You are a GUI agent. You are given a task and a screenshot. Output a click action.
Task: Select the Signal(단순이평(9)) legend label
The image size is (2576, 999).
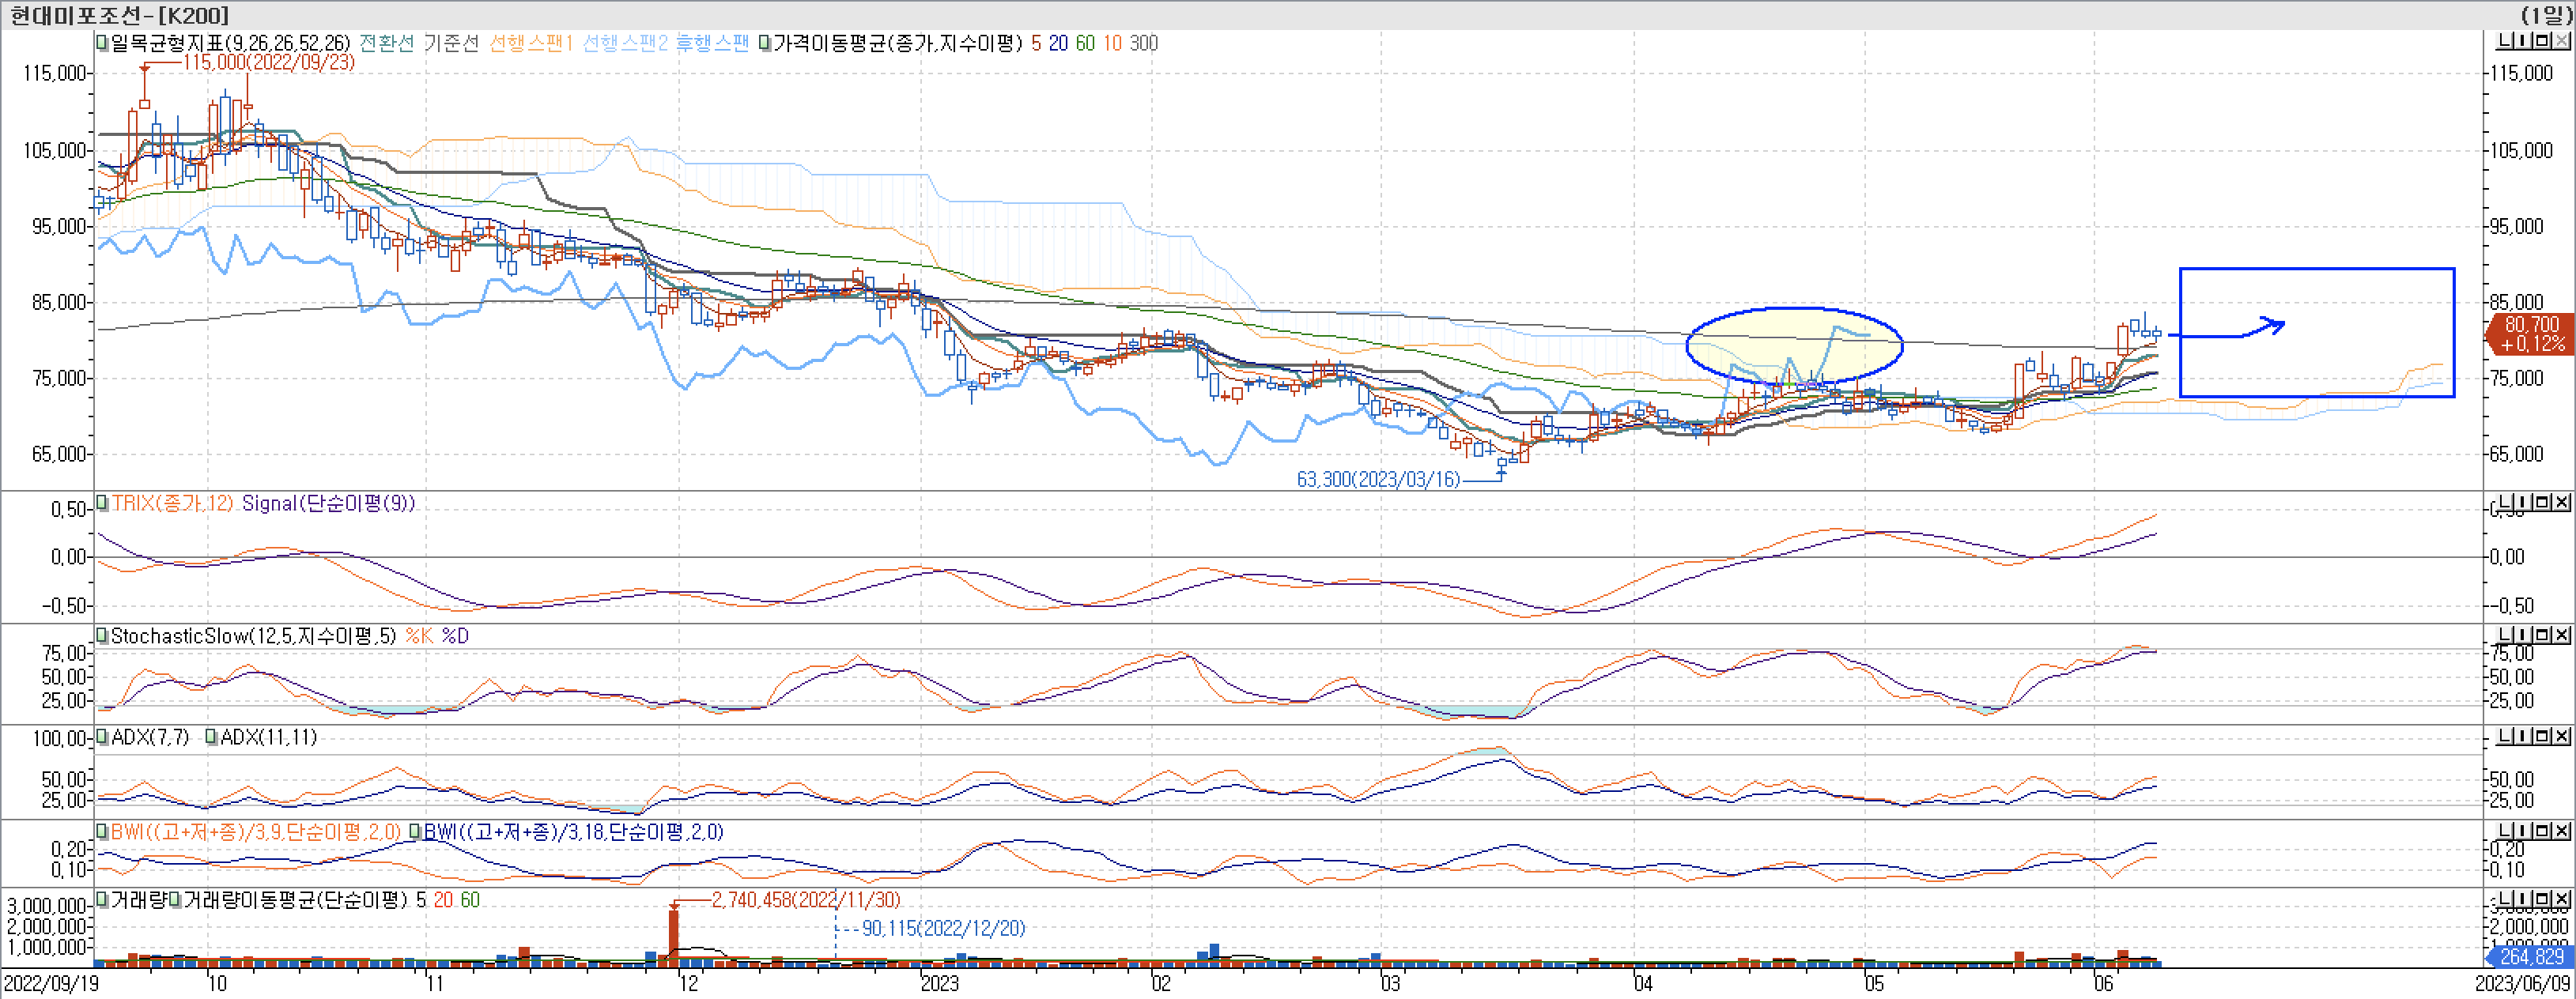tap(328, 503)
